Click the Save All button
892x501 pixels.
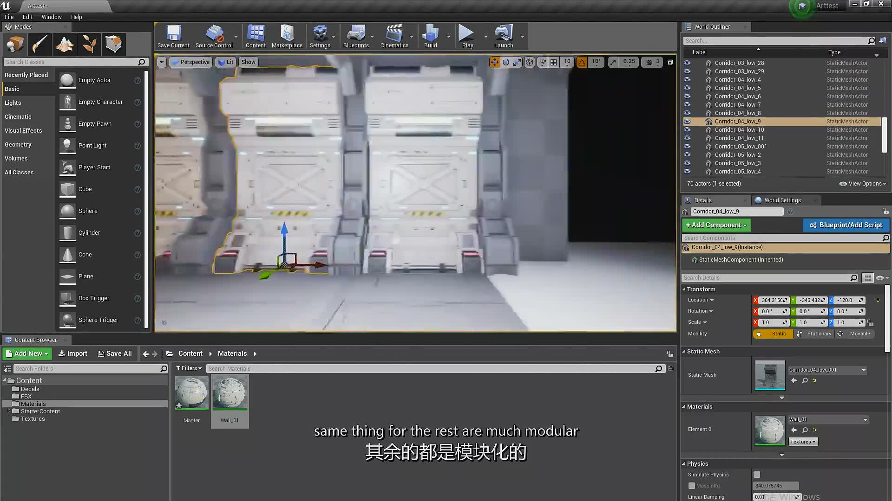(115, 353)
